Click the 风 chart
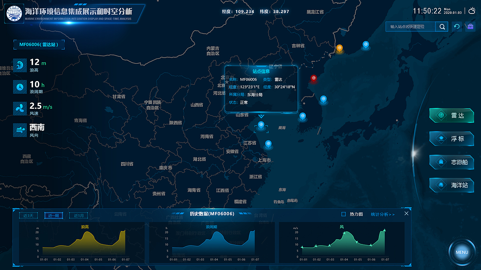The height and width of the screenshot is (270, 481). click(x=342, y=243)
